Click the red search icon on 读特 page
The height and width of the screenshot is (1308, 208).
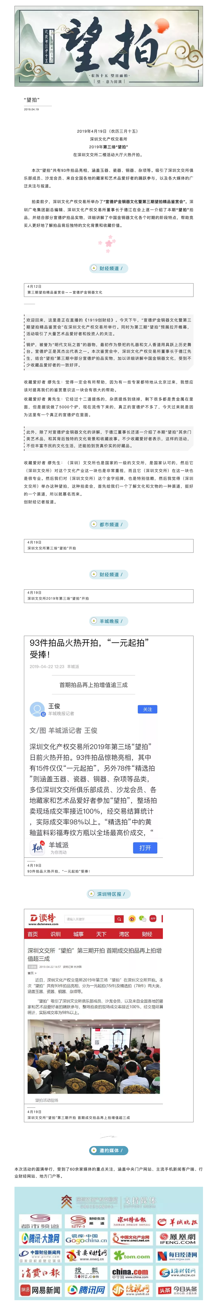(119, 919)
